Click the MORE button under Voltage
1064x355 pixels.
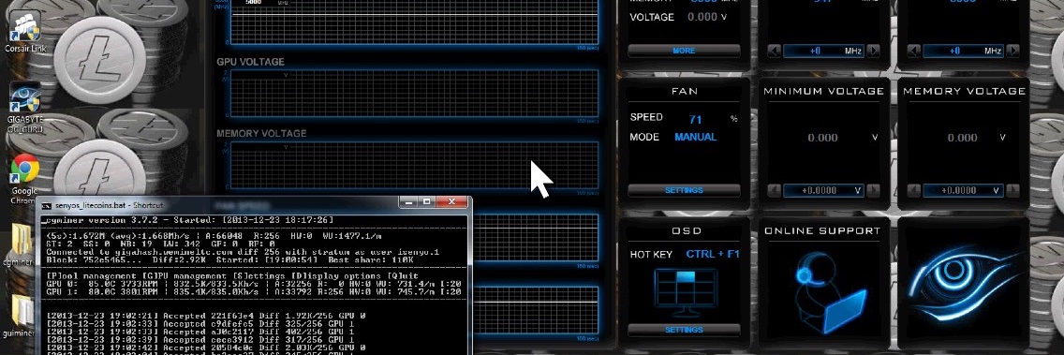click(684, 51)
